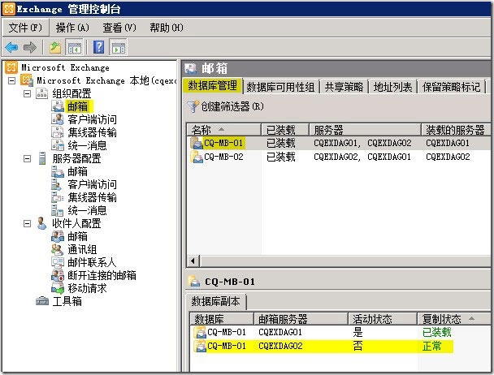Click the Exchange on-premises server icon
The image size is (494, 375).
27,80
